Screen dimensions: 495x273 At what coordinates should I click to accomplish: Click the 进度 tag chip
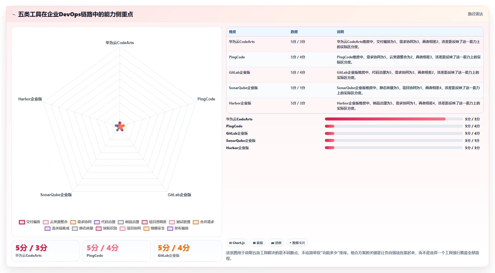[x=276, y=243]
